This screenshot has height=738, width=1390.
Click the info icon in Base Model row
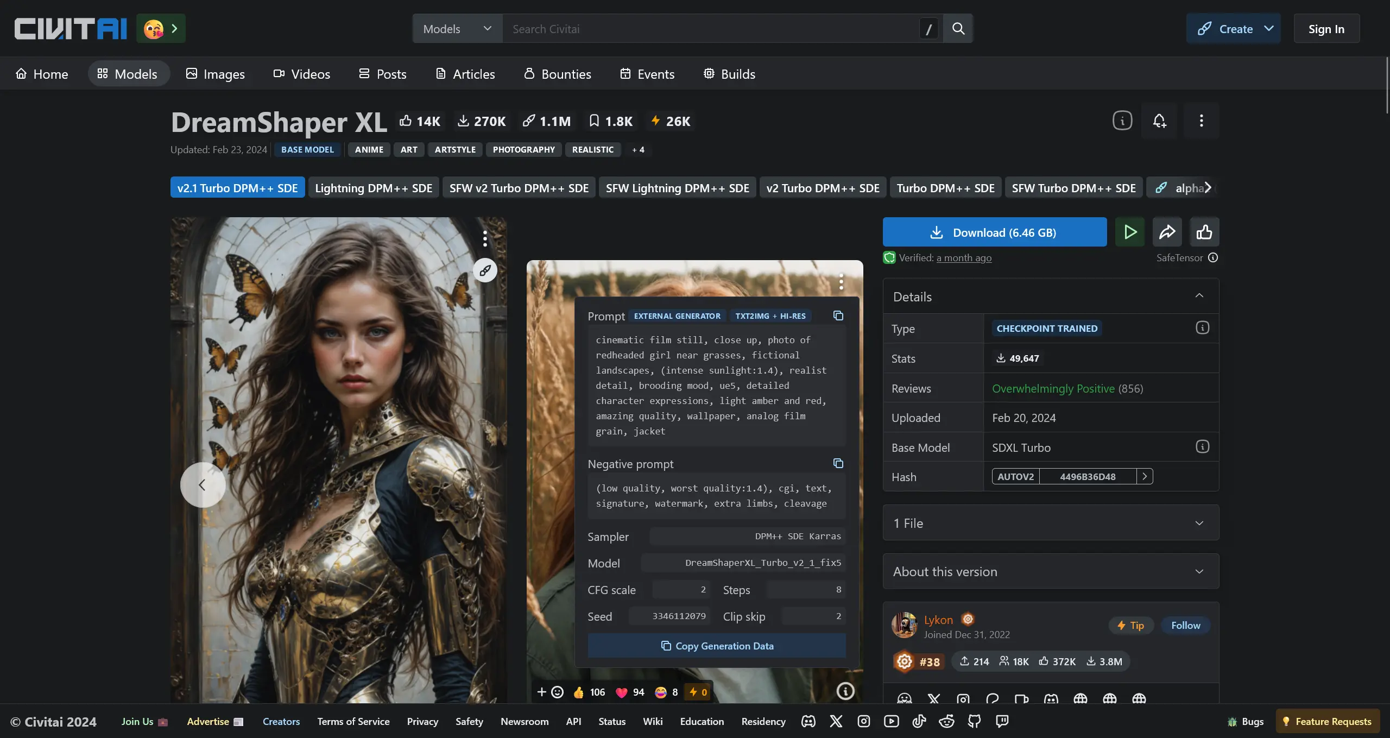(1202, 447)
